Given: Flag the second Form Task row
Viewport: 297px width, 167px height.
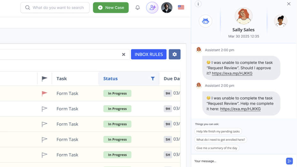Looking at the screenshot, I should pyautogui.click(x=44, y=109).
